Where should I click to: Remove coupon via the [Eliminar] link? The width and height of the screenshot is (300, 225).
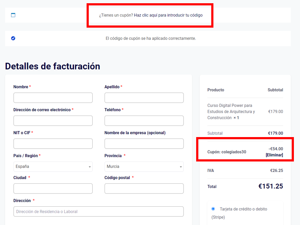pos(274,155)
